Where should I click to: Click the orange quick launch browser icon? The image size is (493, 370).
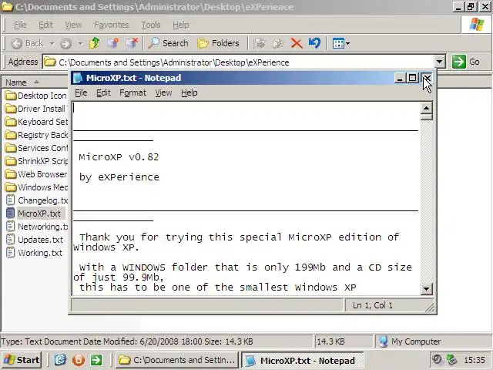(79, 360)
